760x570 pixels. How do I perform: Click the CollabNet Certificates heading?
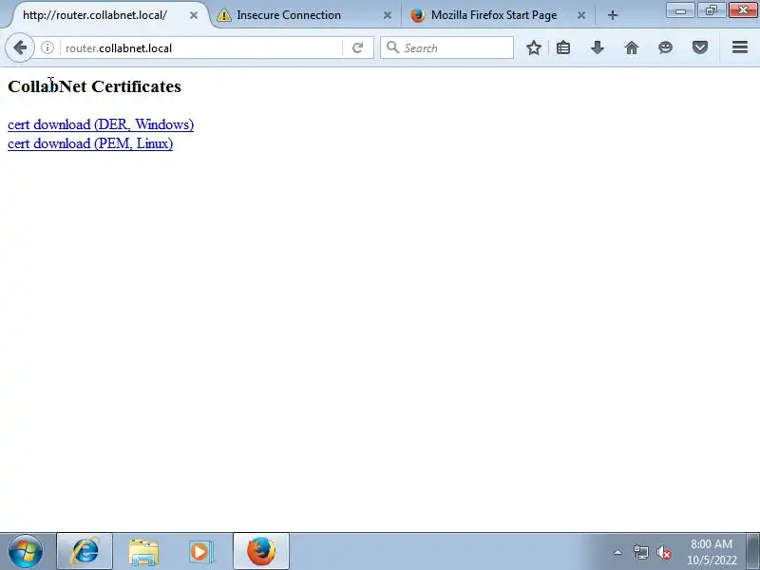pos(94,86)
